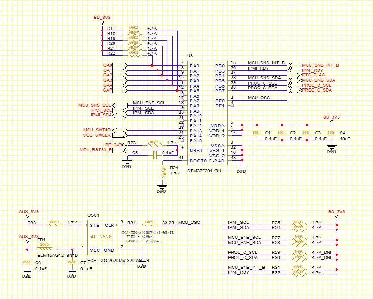Select the R29 4.7K_DNI resistor symbol
This screenshot has height=299, width=373.
pyautogui.click(x=299, y=255)
